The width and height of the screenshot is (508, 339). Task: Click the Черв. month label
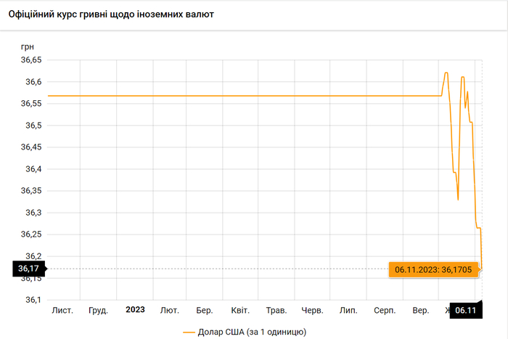[312, 310]
